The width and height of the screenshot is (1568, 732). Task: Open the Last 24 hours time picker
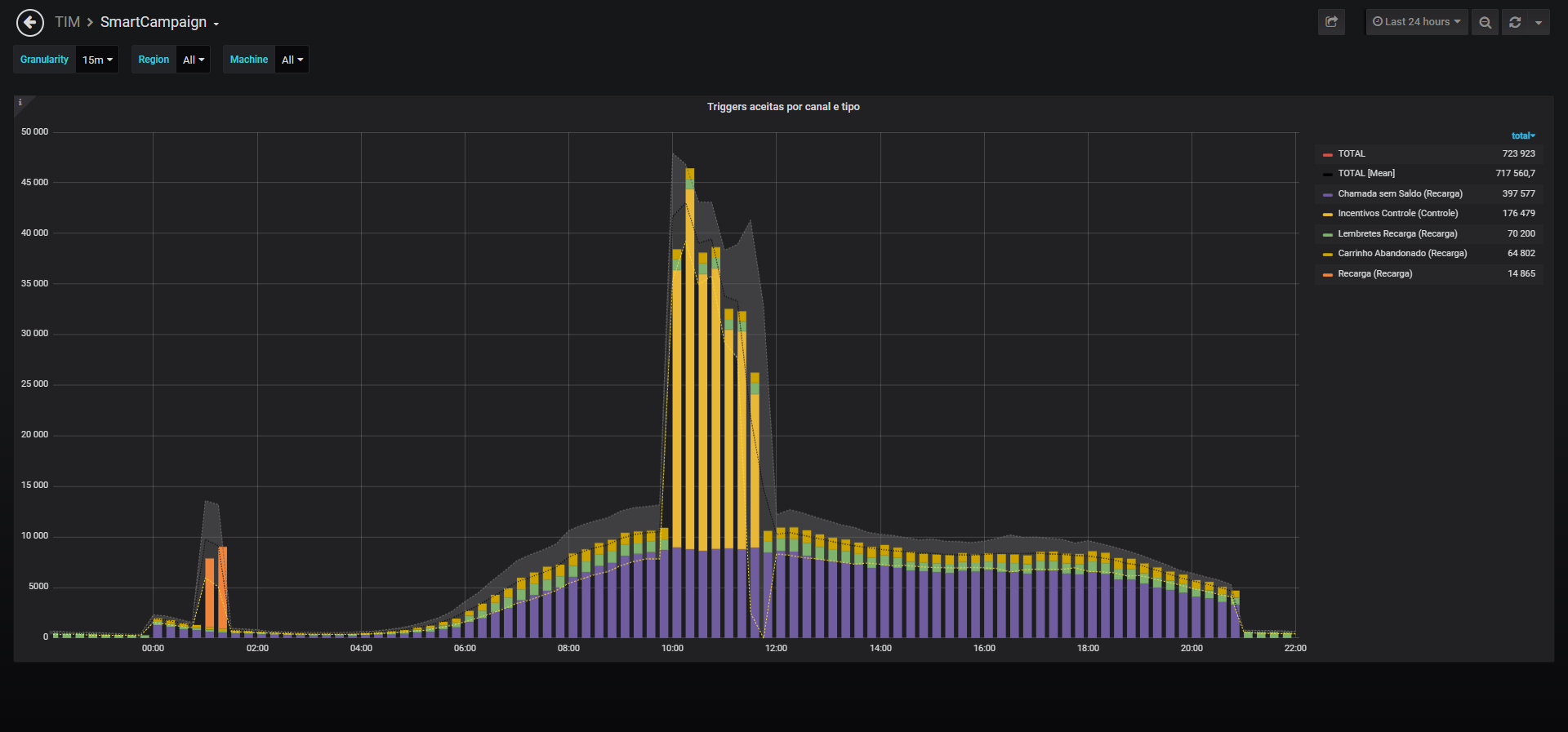tap(1417, 22)
